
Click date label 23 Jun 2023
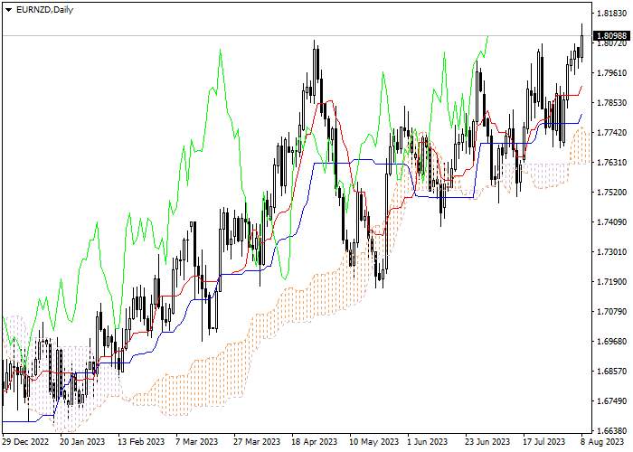click(x=487, y=442)
